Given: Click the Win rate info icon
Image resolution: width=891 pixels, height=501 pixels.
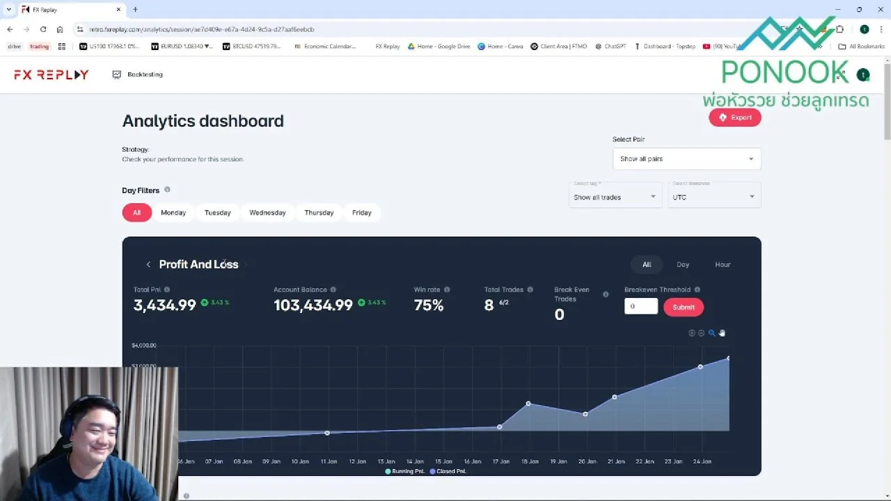Looking at the screenshot, I should click(447, 289).
